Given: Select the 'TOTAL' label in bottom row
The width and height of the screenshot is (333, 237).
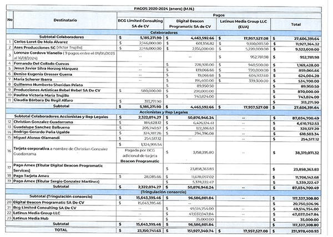Looking at the screenshot, I should 62,230.
